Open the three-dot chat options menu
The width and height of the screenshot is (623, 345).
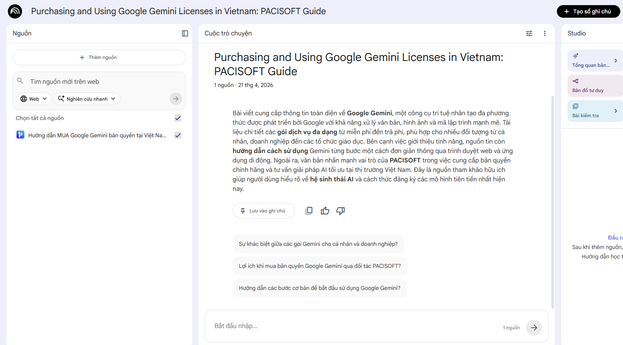pos(545,33)
